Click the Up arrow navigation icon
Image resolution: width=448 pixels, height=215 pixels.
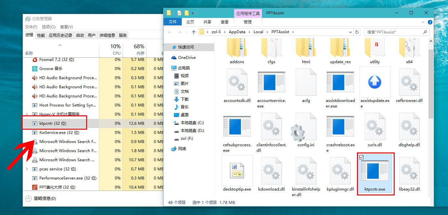(194, 32)
